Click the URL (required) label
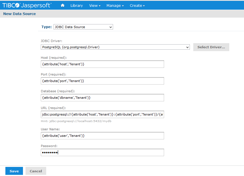This screenshot has width=244, height=176. pos(53,108)
